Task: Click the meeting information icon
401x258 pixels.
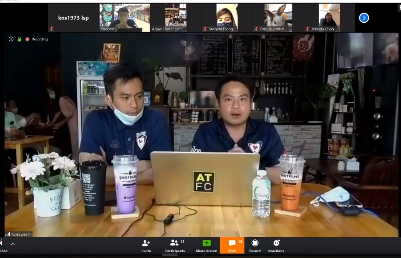Action: (x=11, y=39)
